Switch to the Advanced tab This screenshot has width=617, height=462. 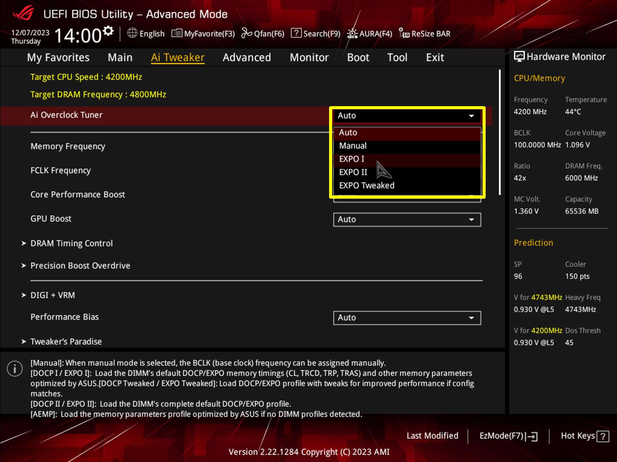pos(247,57)
